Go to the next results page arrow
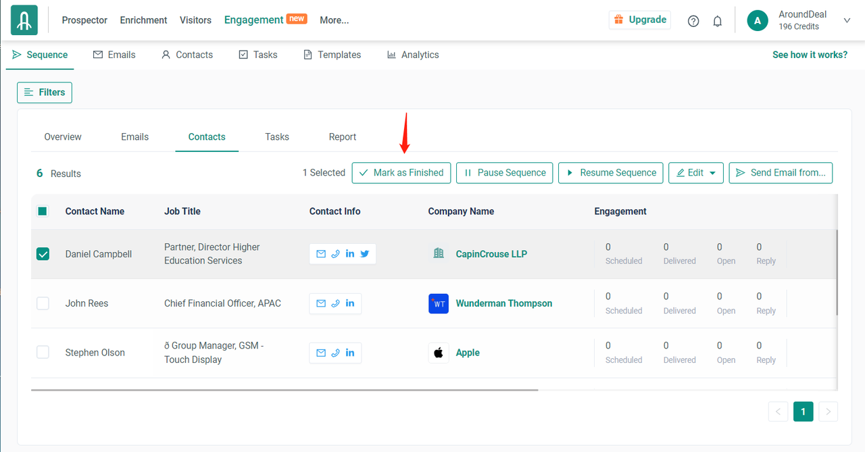This screenshot has height=452, width=865. [828, 411]
